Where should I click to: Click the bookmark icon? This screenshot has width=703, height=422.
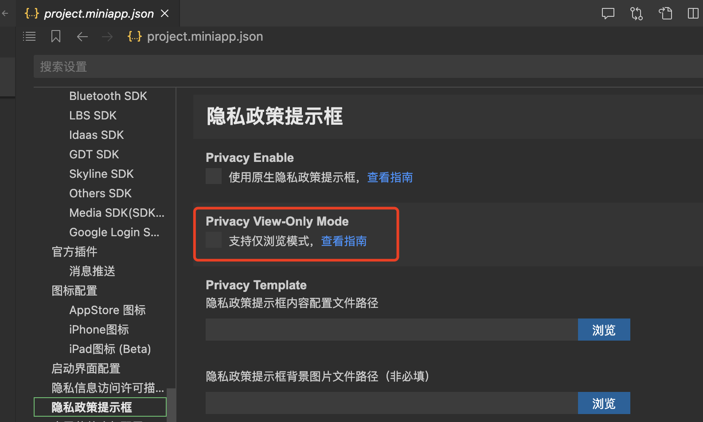coord(56,36)
